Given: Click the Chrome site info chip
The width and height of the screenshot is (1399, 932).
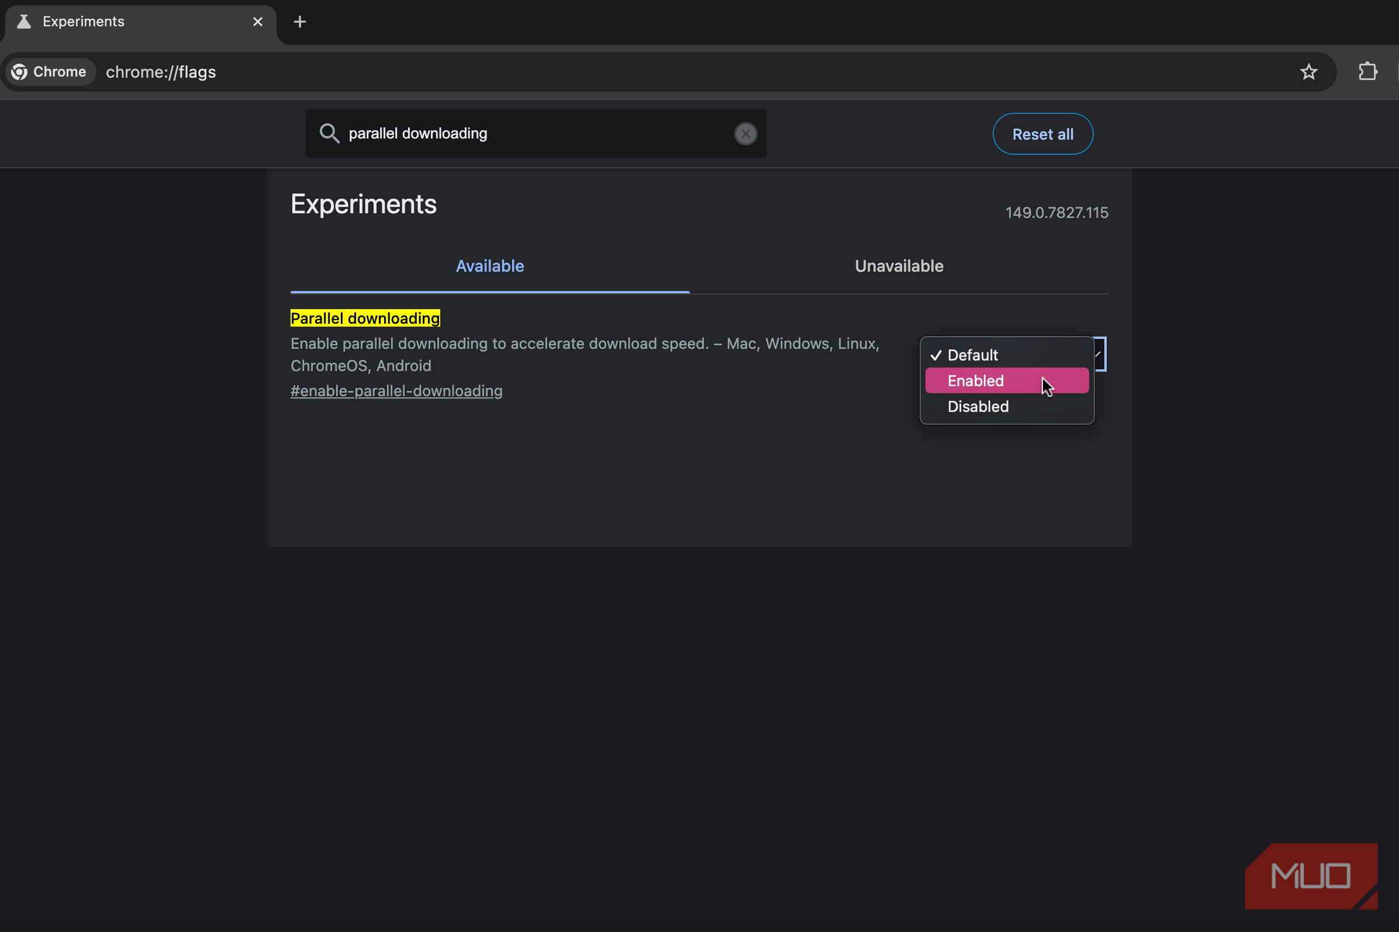Looking at the screenshot, I should pos(50,72).
